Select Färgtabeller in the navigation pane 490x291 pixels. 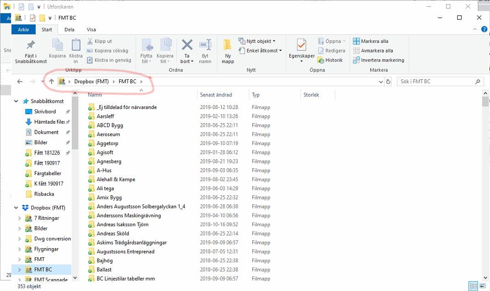pyautogui.click(x=48, y=173)
